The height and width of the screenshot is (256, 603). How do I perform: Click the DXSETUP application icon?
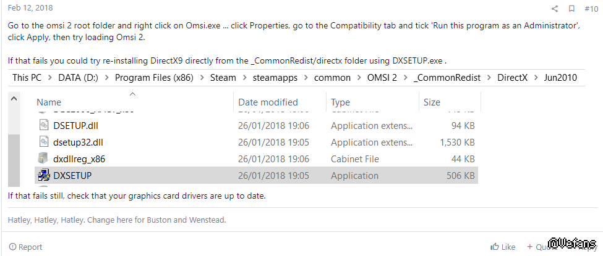[x=44, y=175]
